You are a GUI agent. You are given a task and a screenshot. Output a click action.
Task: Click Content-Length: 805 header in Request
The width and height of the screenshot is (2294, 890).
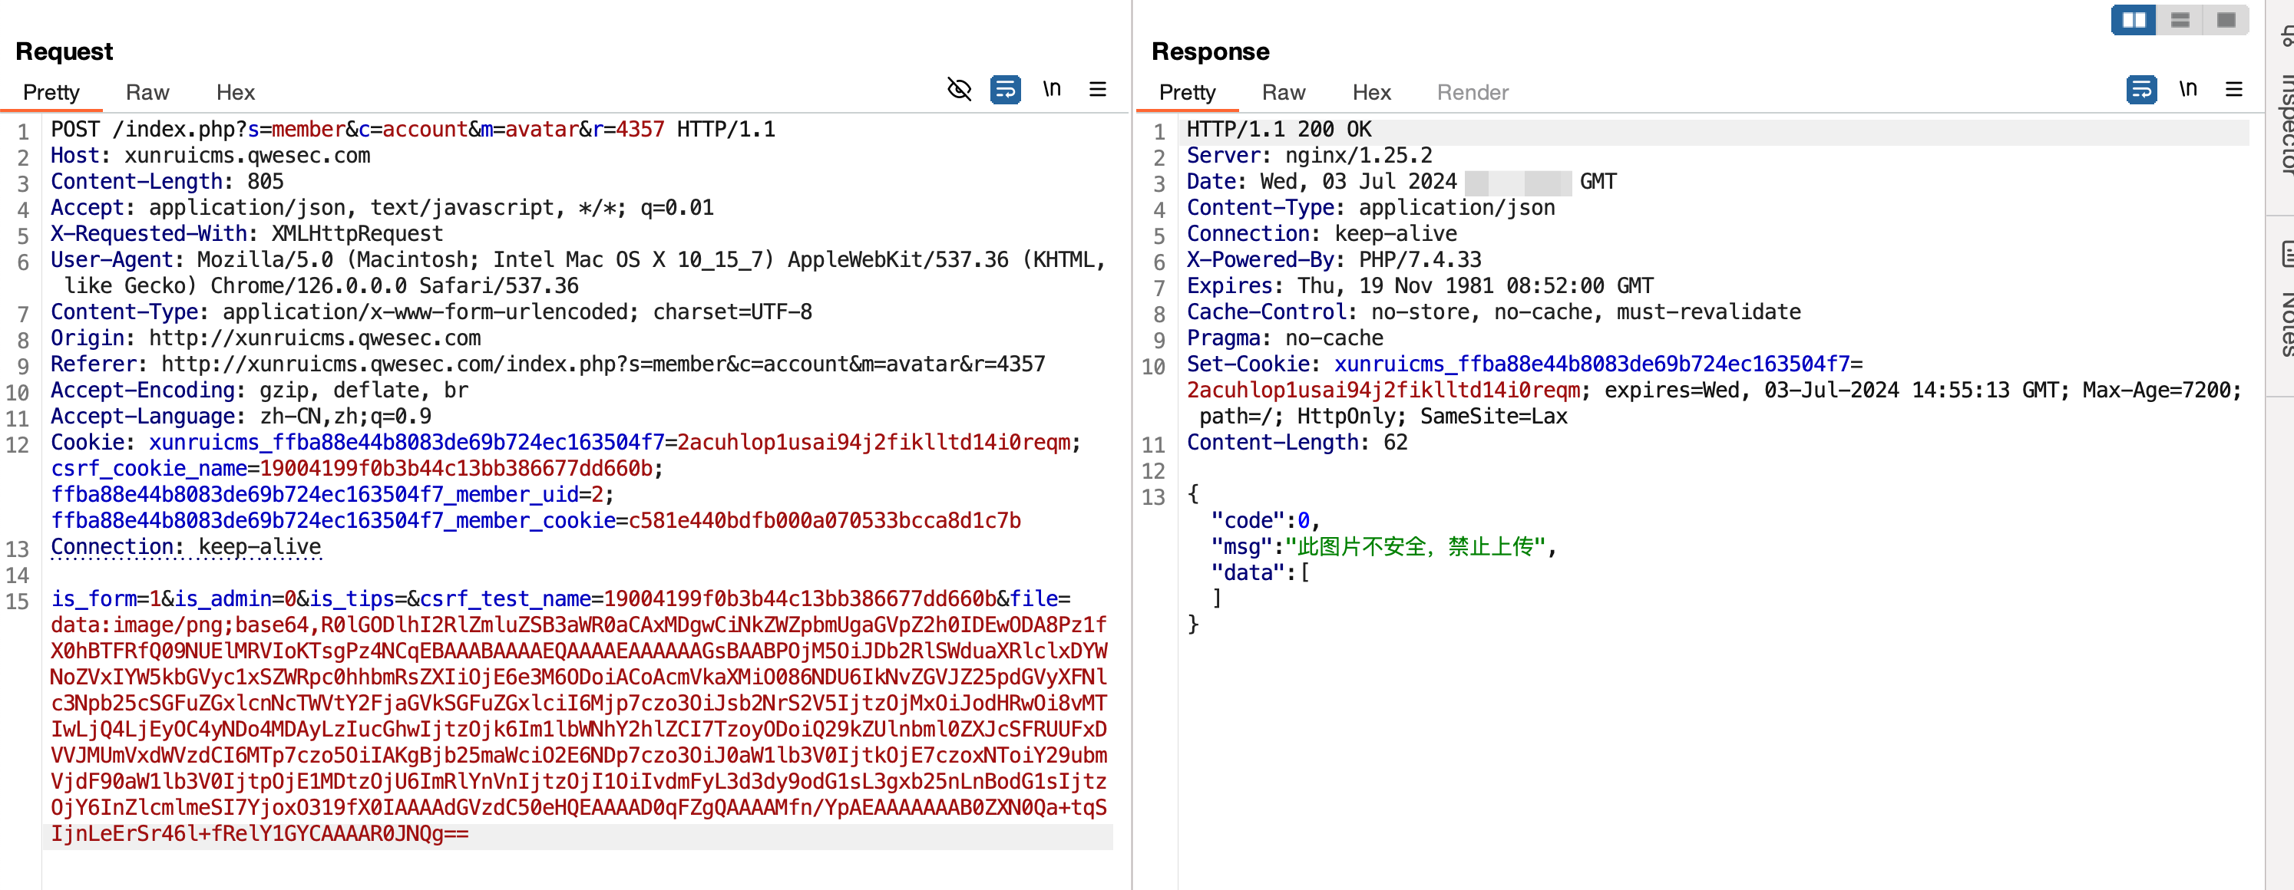tap(167, 182)
